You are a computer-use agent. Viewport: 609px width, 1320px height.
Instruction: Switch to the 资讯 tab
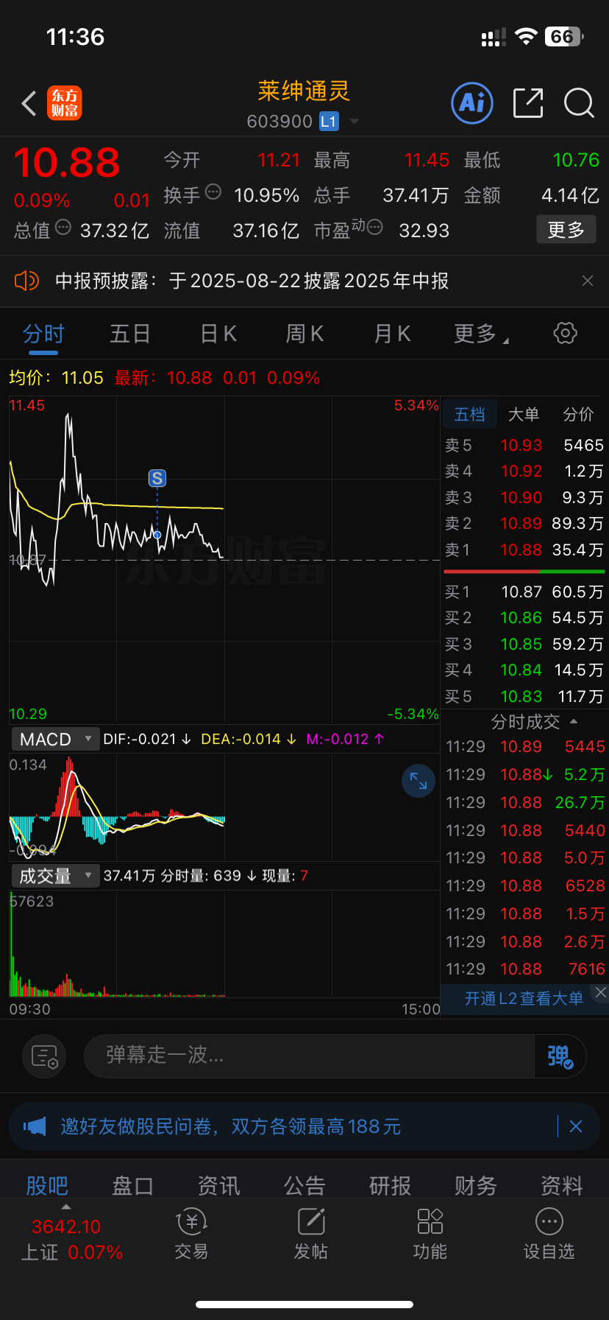tap(218, 1185)
